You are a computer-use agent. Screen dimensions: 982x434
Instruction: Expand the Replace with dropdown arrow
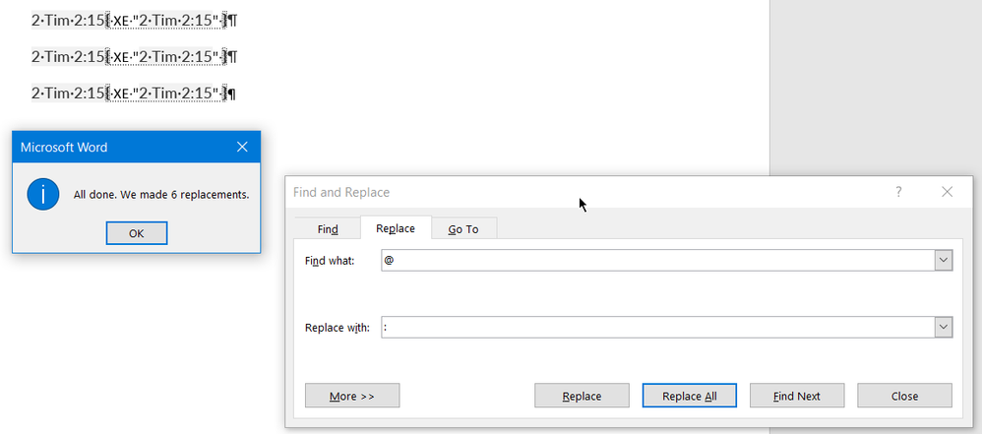point(944,328)
